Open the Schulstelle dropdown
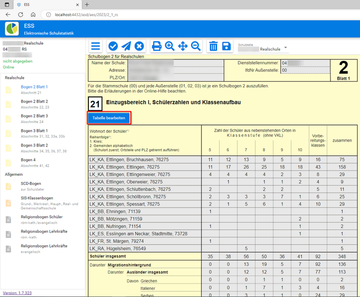360x297 pixels. [x=285, y=48]
